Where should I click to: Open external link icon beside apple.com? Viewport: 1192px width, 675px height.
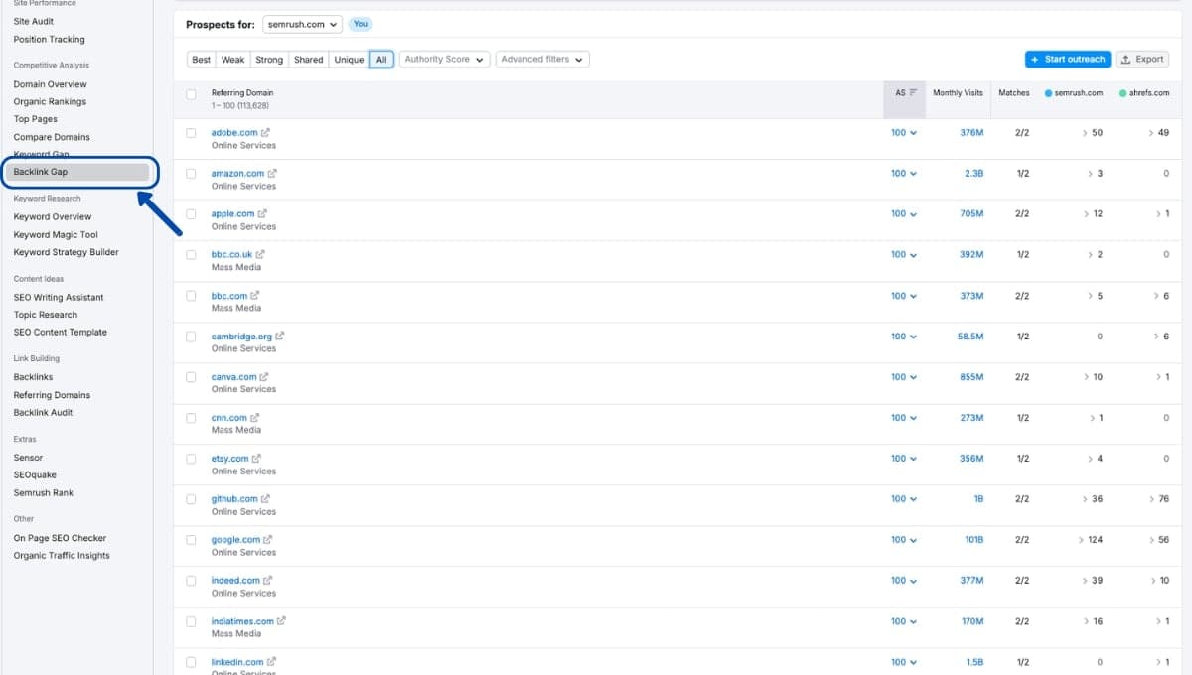click(263, 214)
